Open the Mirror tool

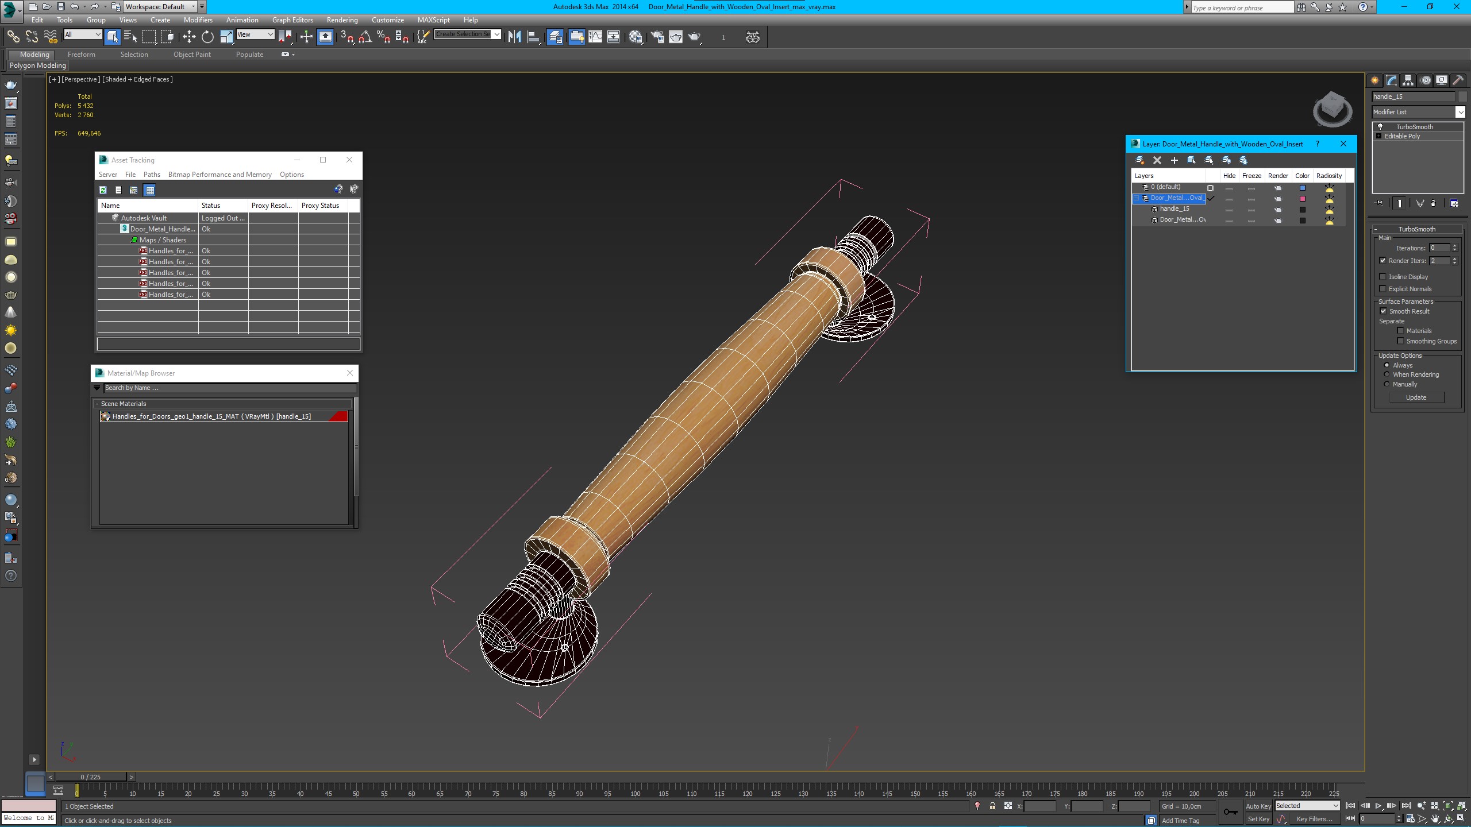(514, 37)
